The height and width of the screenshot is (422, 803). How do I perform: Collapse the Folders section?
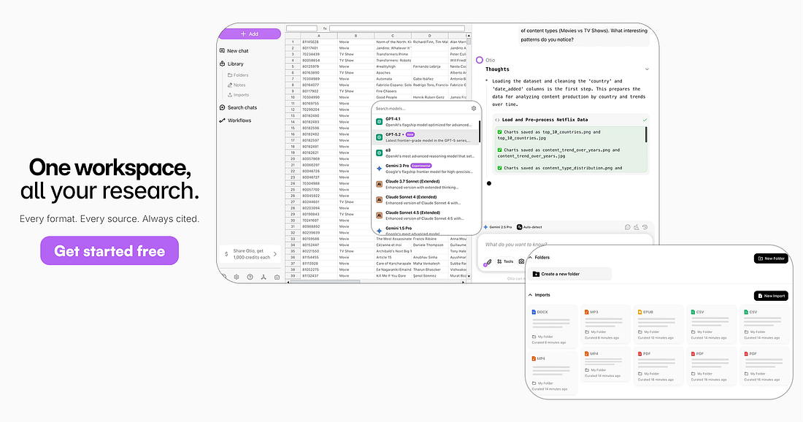(531, 258)
